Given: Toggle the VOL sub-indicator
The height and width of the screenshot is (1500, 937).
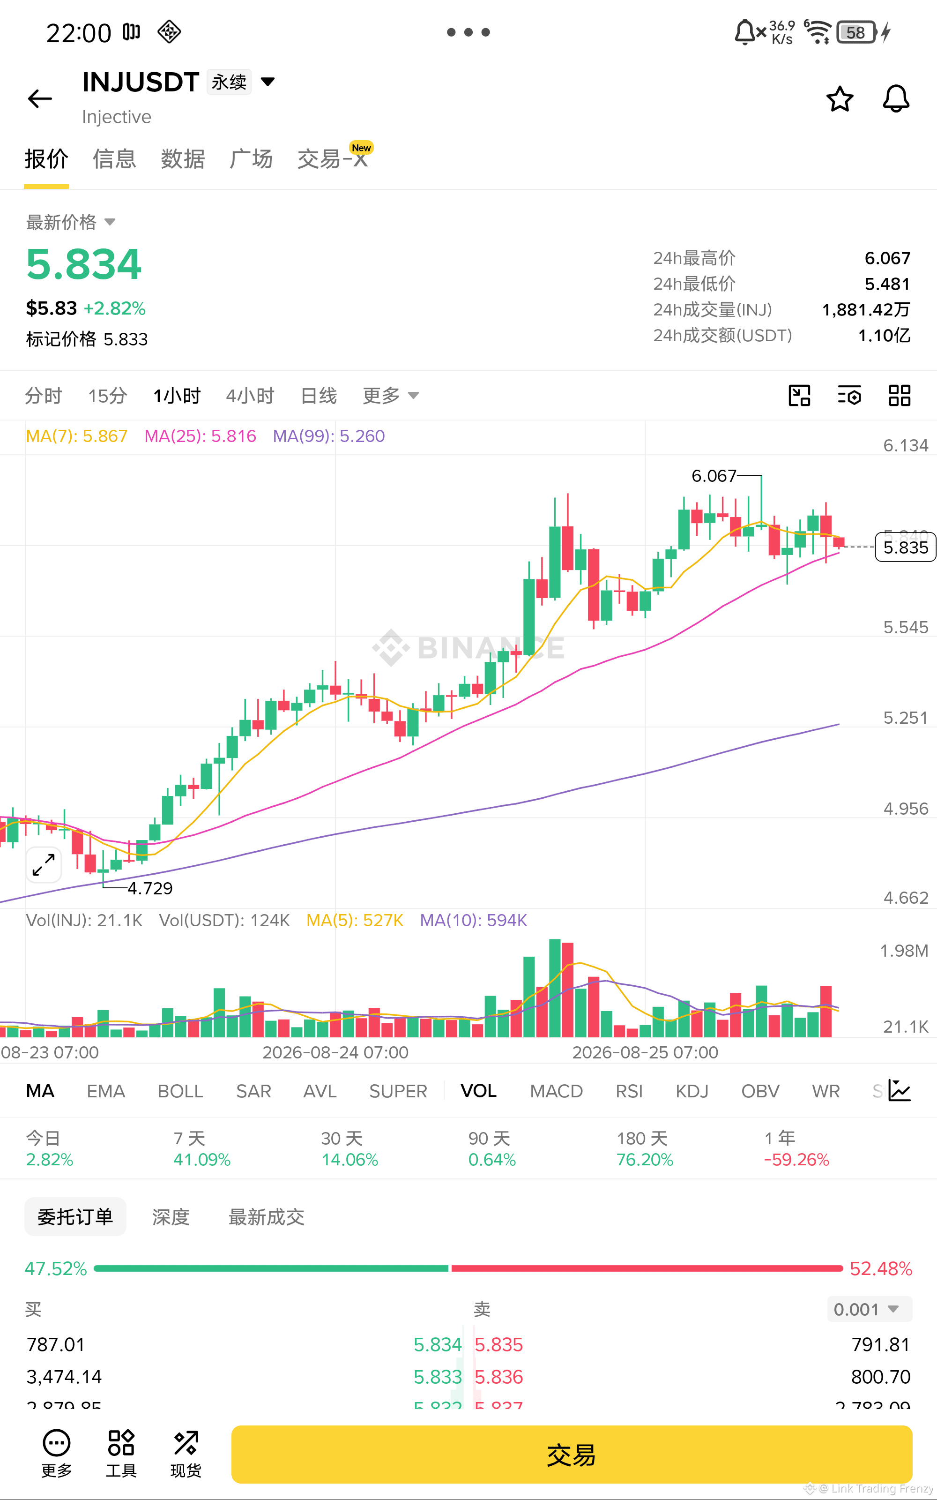Looking at the screenshot, I should (x=479, y=1091).
